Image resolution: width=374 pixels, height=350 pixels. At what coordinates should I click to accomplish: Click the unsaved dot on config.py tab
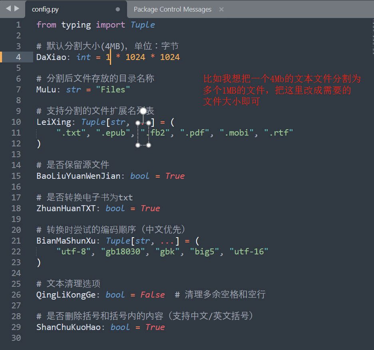117,9
